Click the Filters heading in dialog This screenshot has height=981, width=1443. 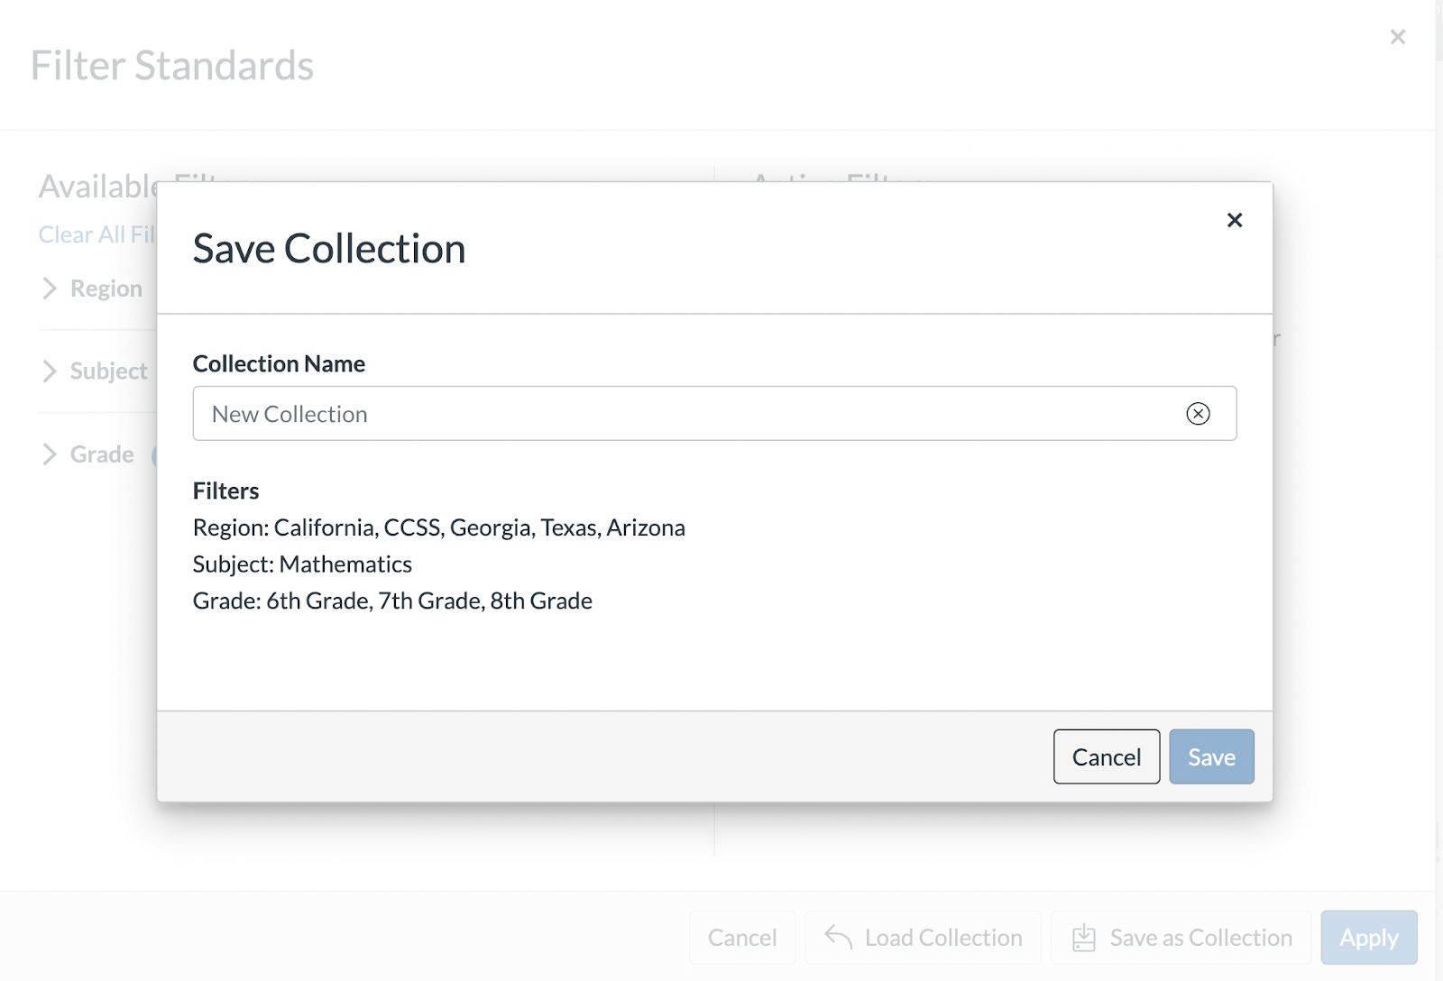pyautogui.click(x=225, y=490)
